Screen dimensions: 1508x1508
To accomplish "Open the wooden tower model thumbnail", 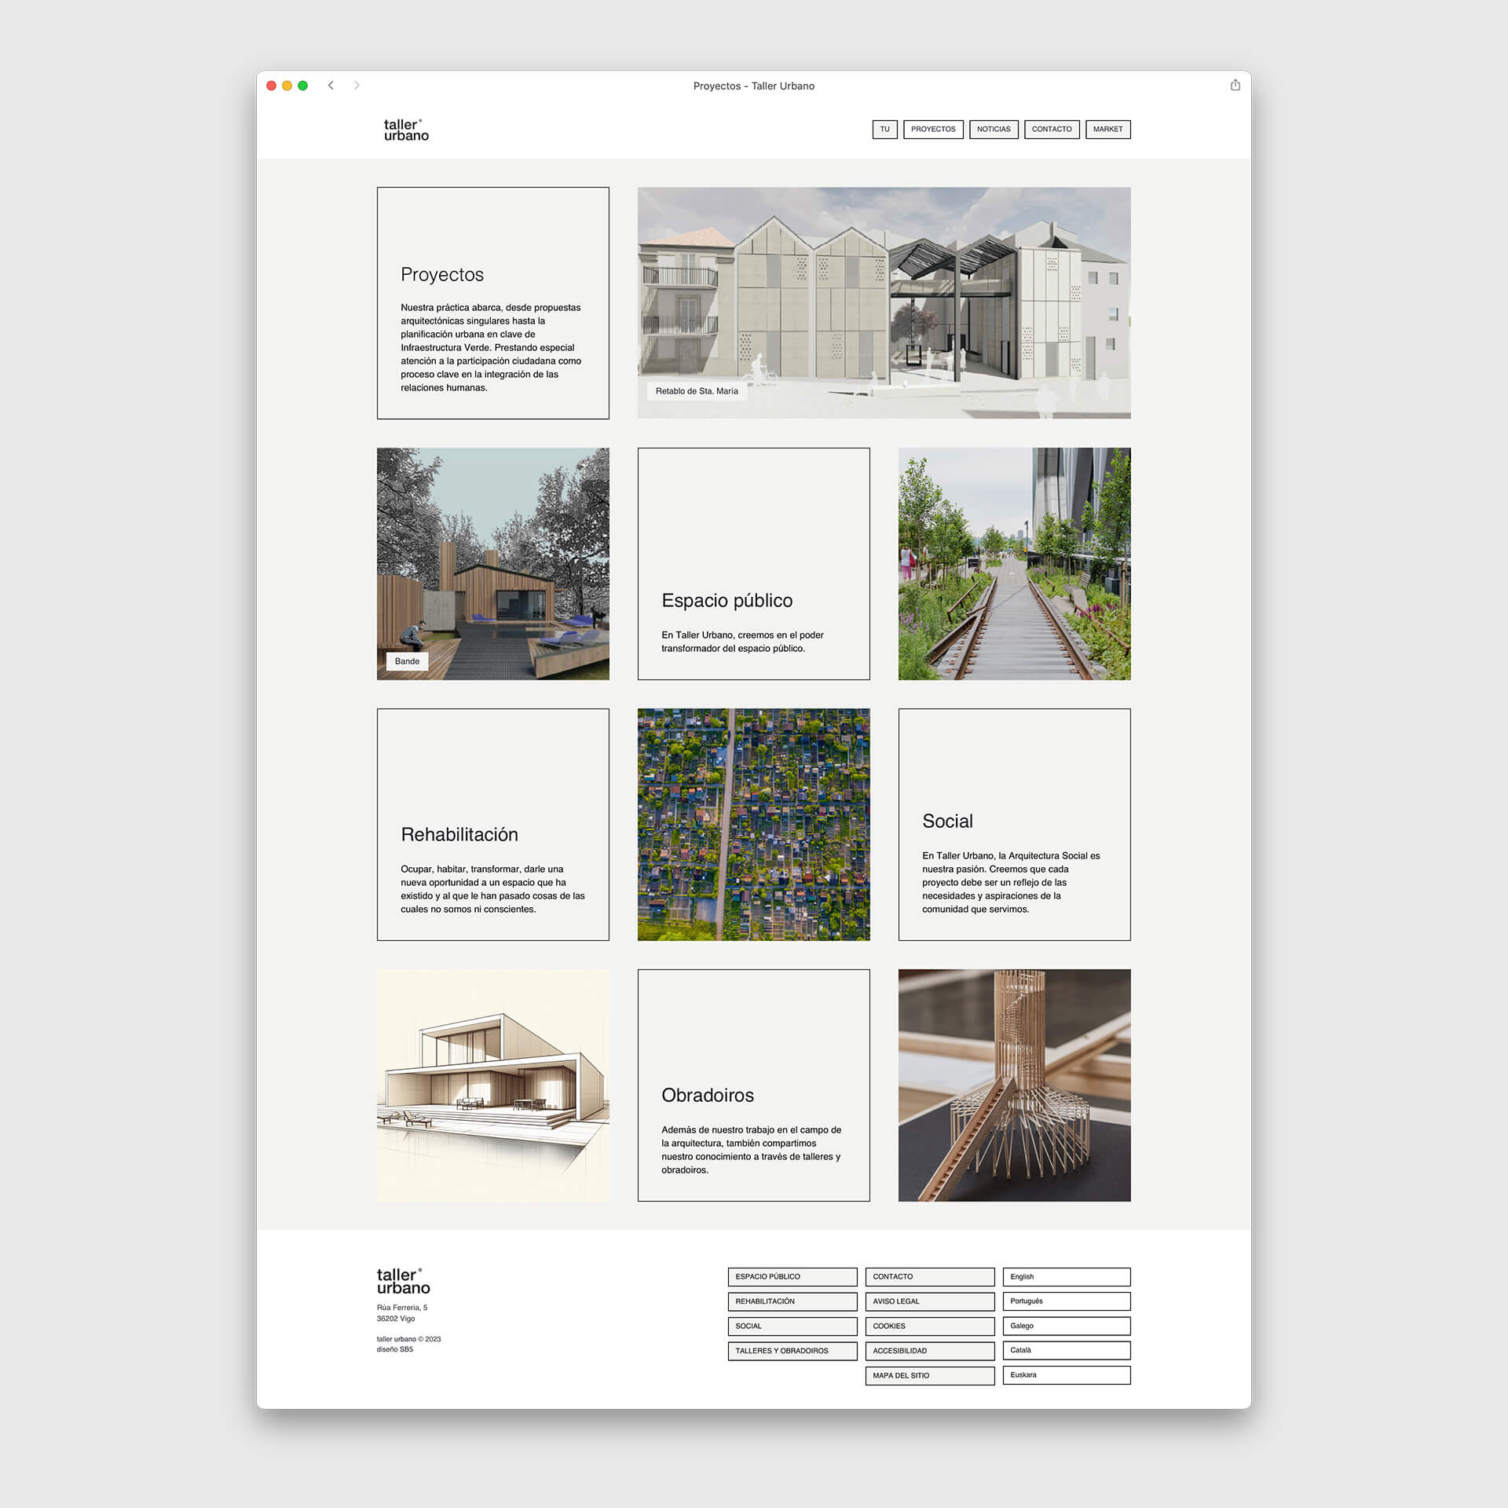I will pyautogui.click(x=1014, y=1085).
